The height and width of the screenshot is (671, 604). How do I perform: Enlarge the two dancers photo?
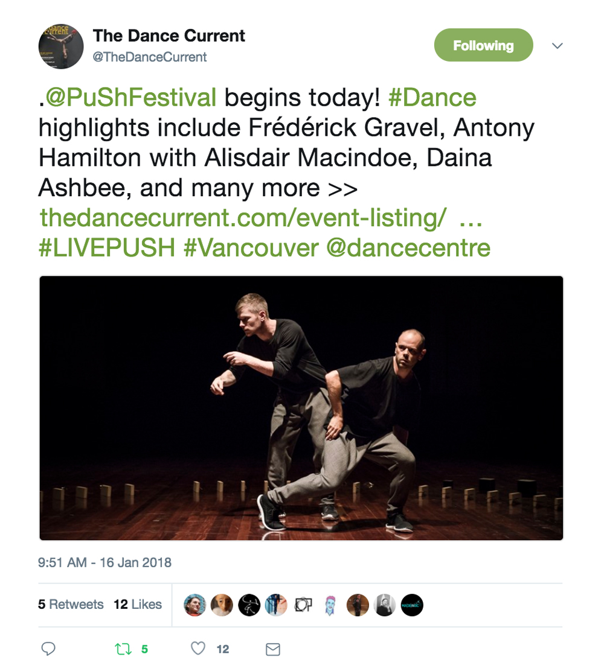301,408
